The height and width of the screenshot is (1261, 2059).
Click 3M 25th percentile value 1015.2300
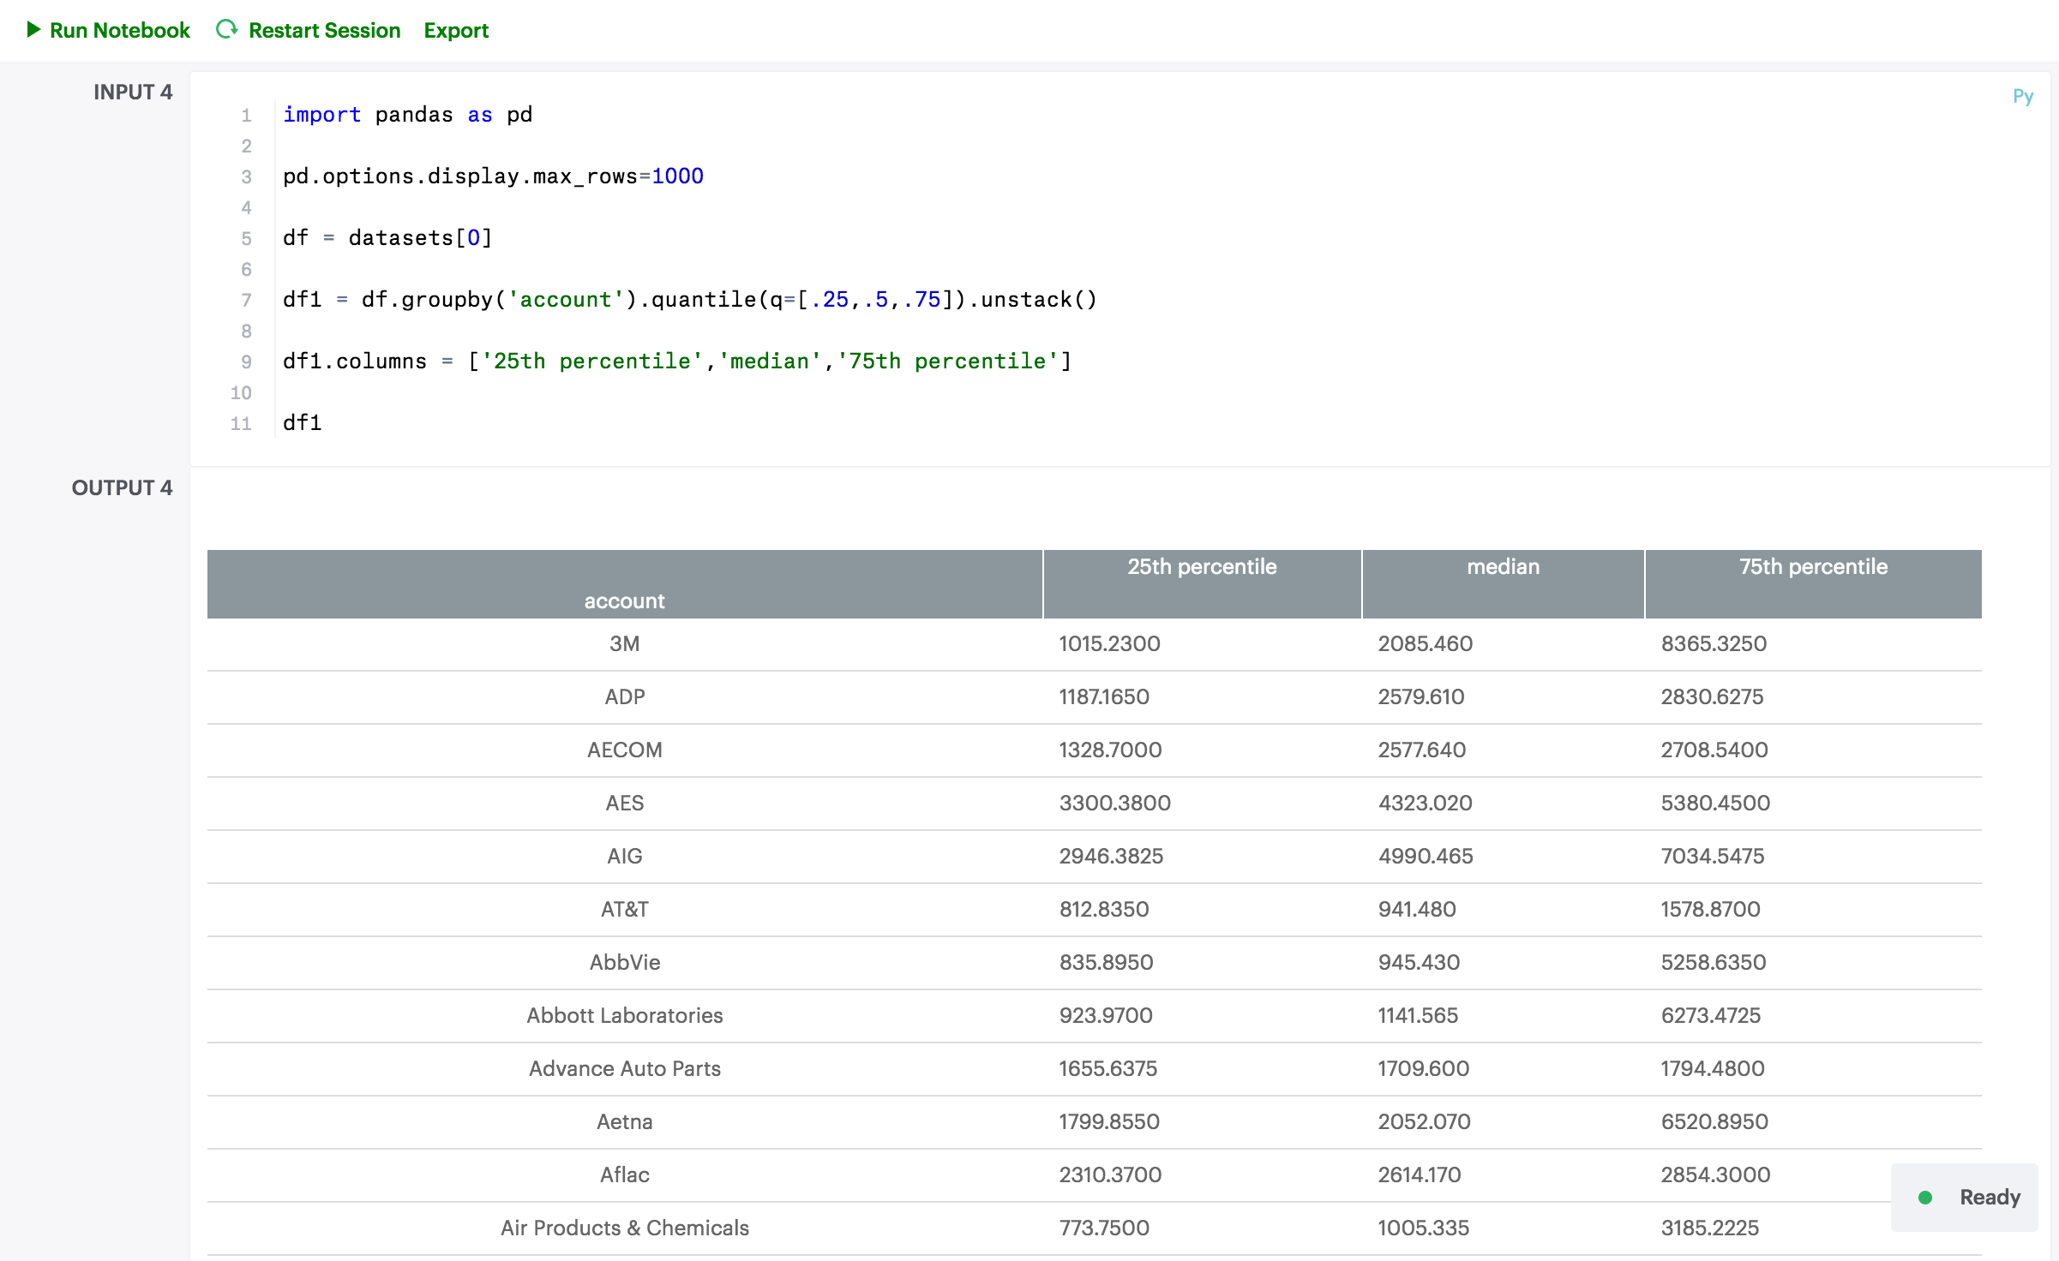(1109, 643)
